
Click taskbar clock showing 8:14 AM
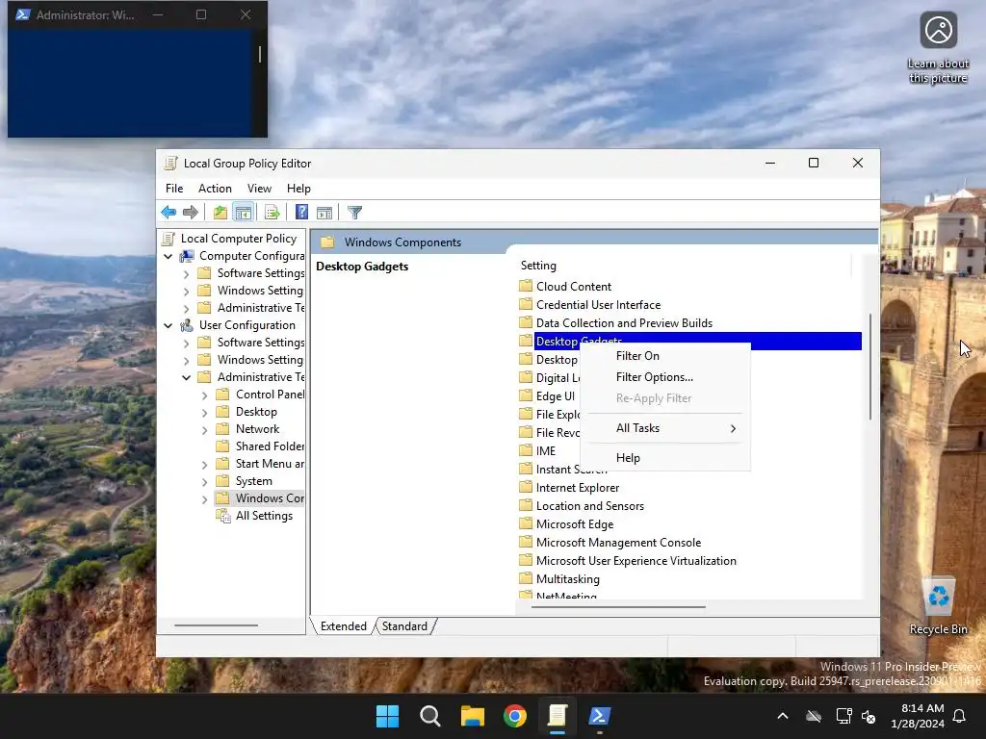917,716
